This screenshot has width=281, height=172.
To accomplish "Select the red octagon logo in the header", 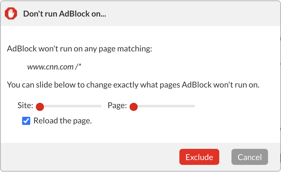I will click(x=11, y=13).
